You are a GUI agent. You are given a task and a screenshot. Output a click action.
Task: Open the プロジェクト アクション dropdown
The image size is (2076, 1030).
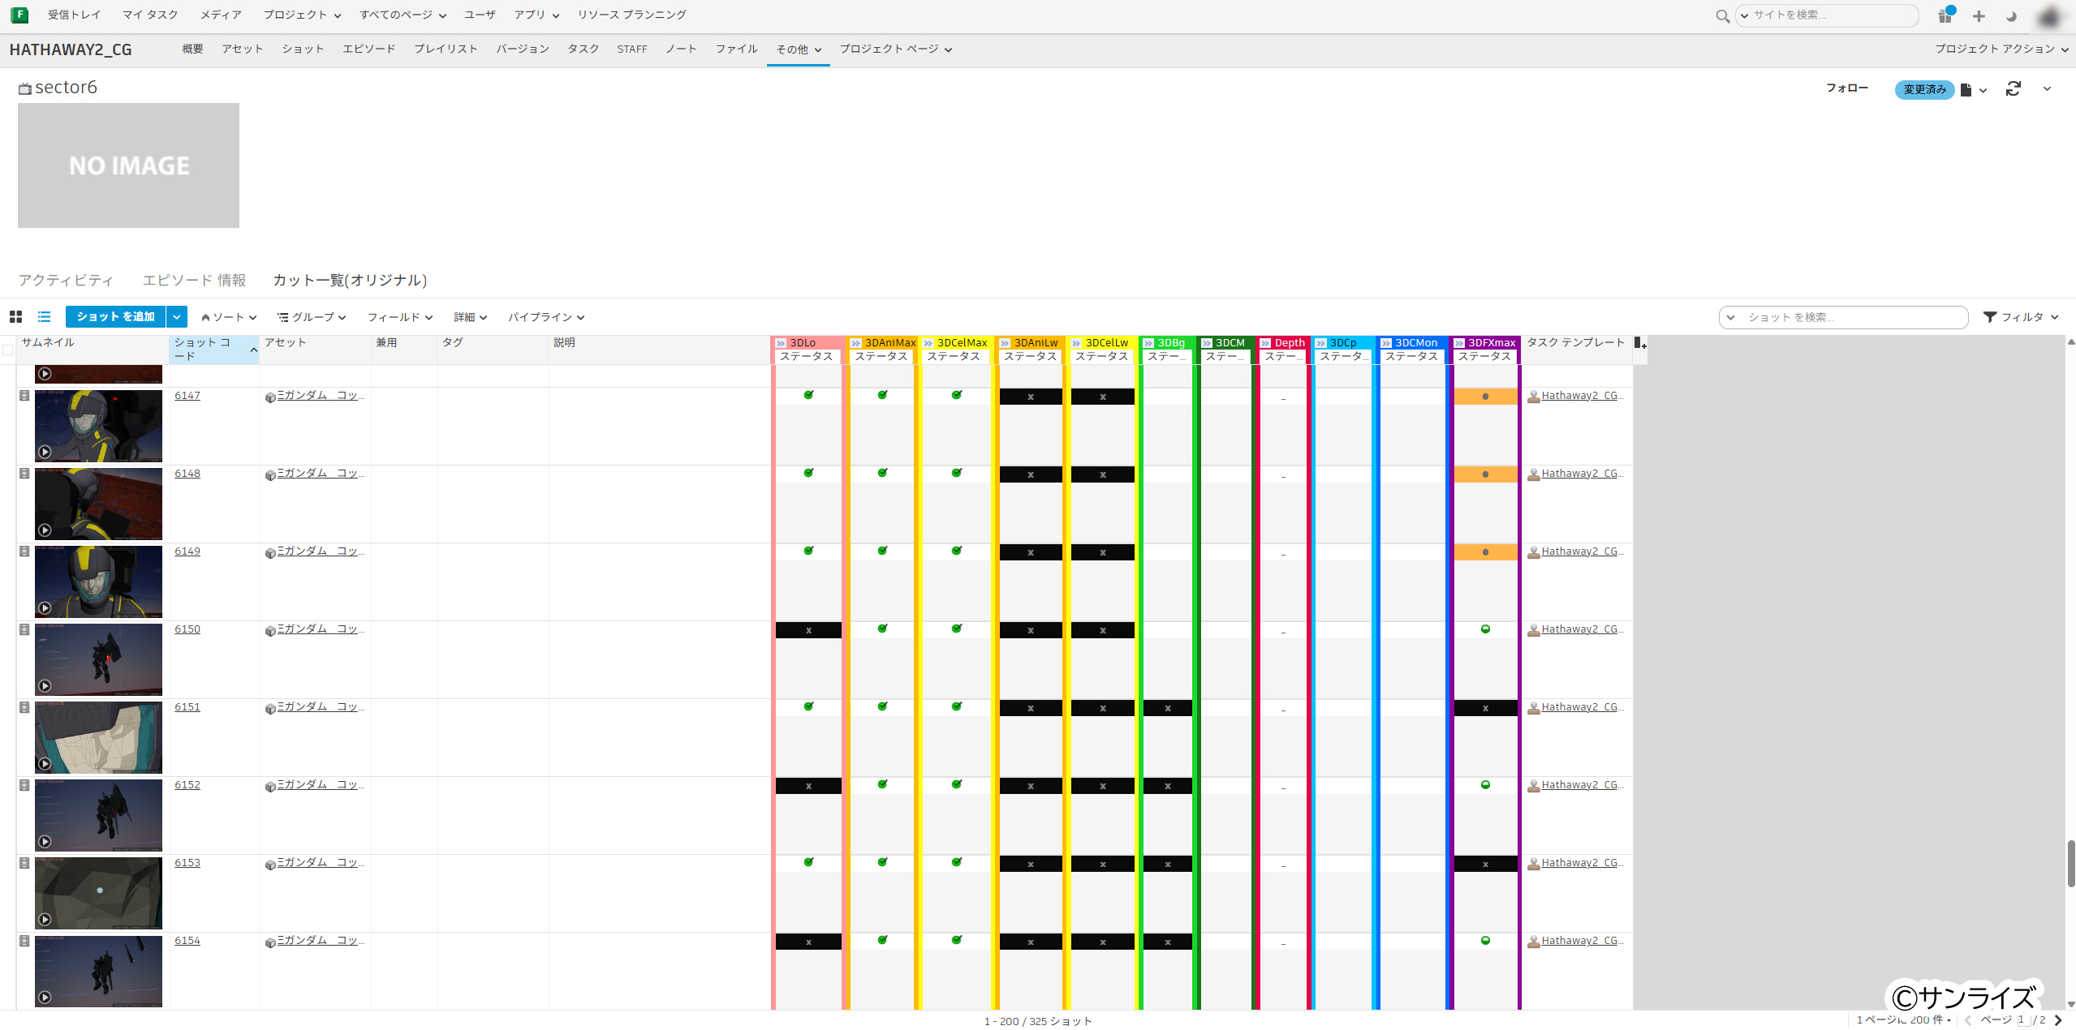(2001, 49)
